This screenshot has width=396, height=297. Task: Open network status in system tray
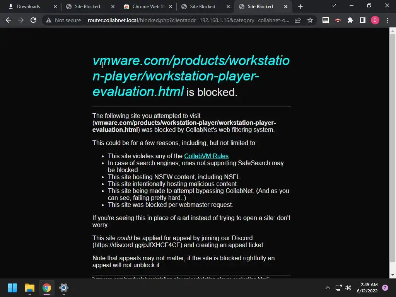338,288
